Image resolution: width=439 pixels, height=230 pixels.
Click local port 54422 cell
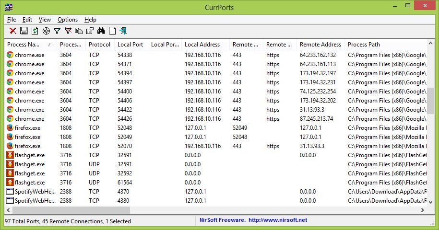tap(125, 110)
